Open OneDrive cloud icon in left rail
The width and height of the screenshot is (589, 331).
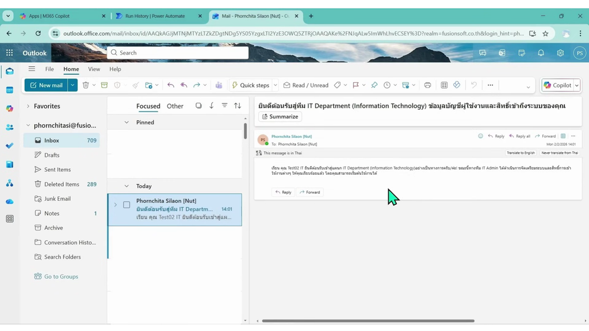pos(10,202)
